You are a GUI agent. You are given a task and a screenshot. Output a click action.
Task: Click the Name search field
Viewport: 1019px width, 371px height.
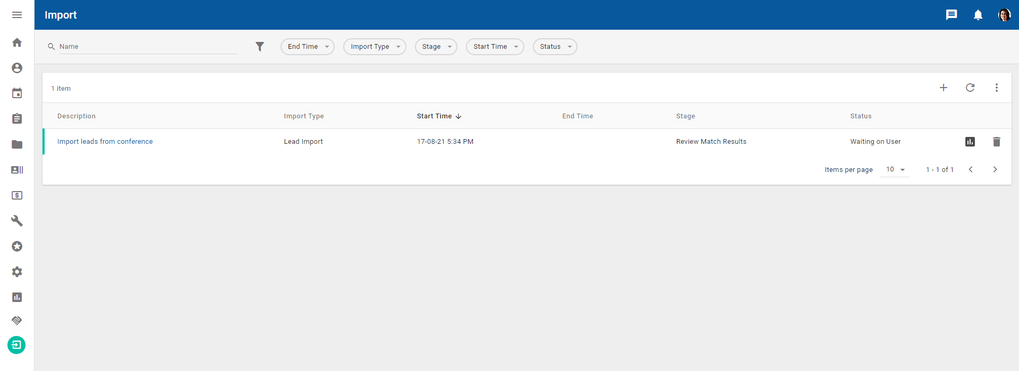point(148,47)
